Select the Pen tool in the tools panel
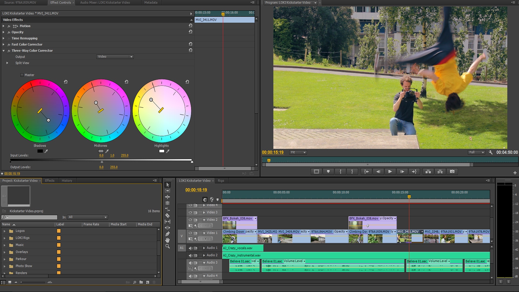The width and height of the screenshot is (519, 292). tap(167, 234)
